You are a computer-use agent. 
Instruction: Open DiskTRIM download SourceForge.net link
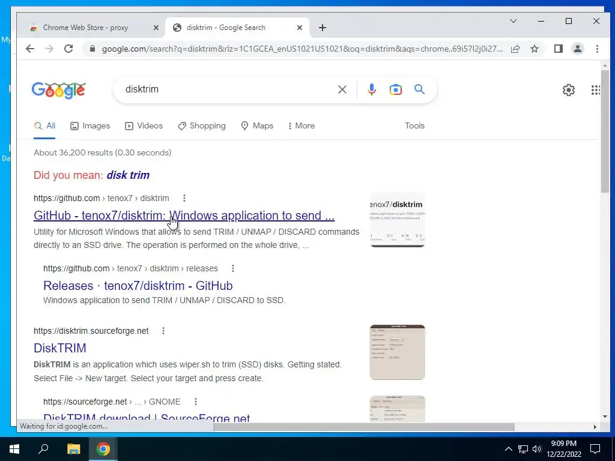coord(147,417)
